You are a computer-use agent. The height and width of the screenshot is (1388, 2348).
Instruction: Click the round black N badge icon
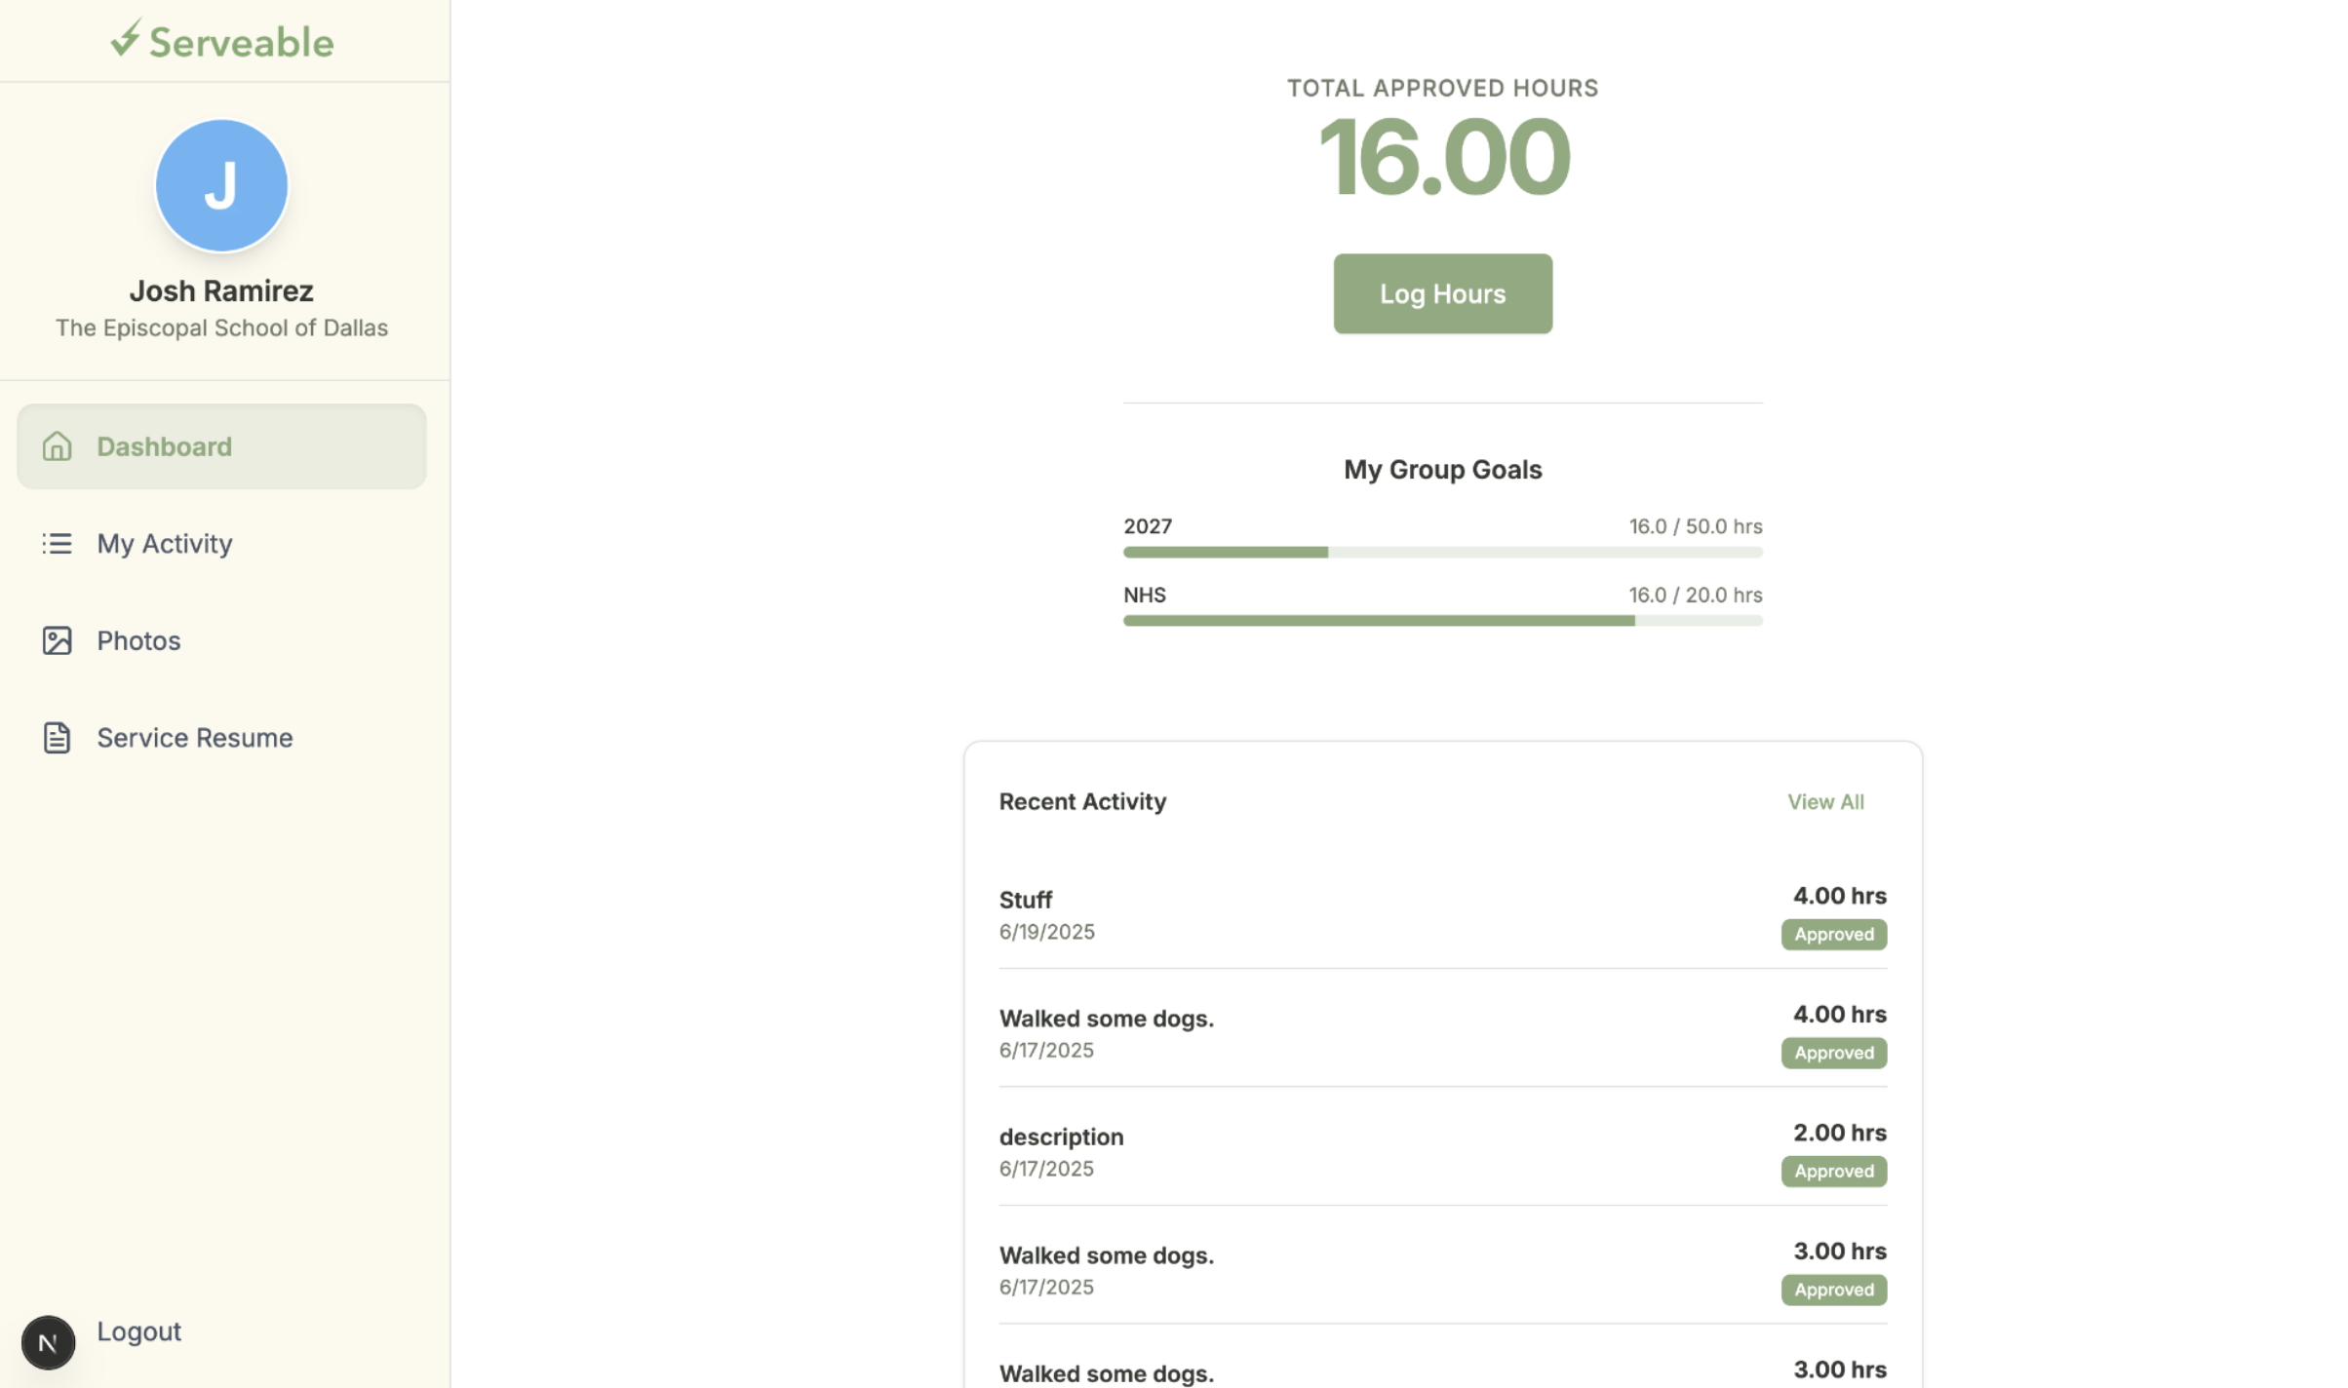48,1342
